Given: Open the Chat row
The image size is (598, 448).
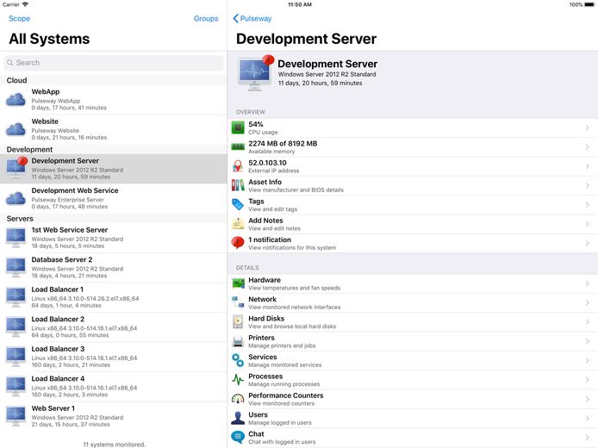Looking at the screenshot, I should (x=413, y=438).
